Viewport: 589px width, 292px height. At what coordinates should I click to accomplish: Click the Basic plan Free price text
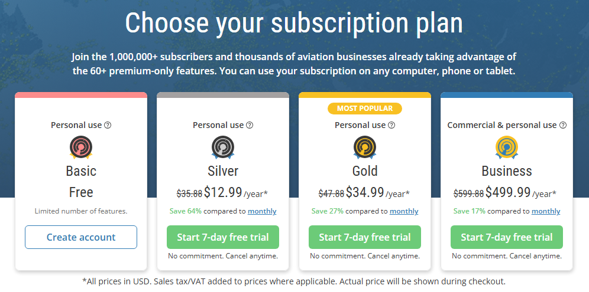tap(81, 192)
